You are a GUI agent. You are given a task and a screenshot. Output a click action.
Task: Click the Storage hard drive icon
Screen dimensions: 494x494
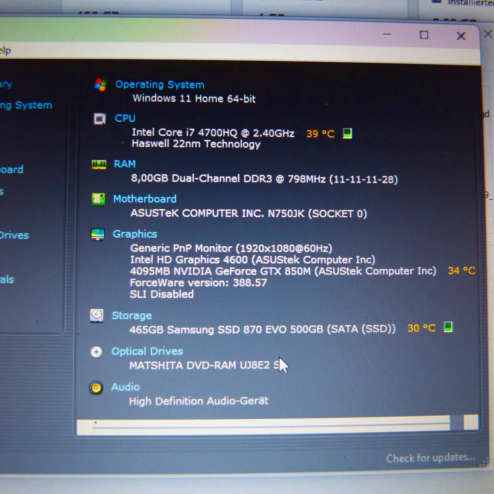(97, 316)
